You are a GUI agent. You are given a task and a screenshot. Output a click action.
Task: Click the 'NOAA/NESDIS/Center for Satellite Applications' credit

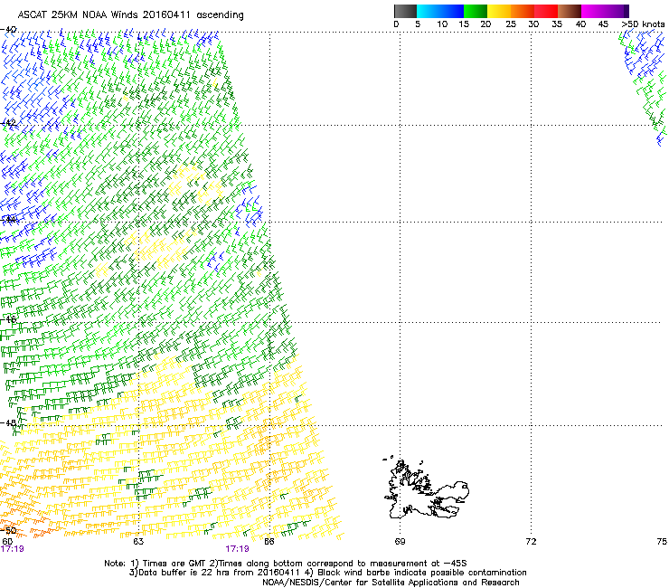pyautogui.click(x=391, y=583)
